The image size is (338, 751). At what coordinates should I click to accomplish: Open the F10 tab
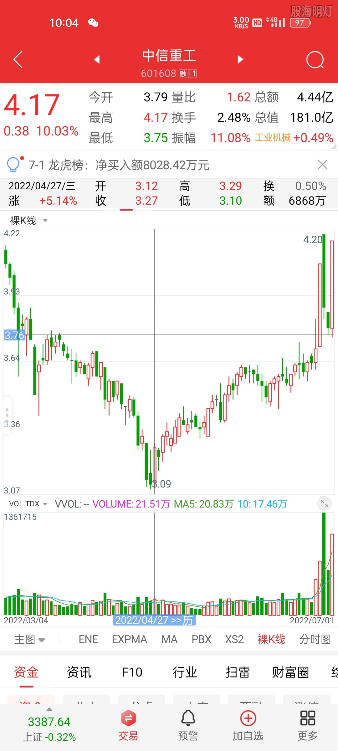132,672
